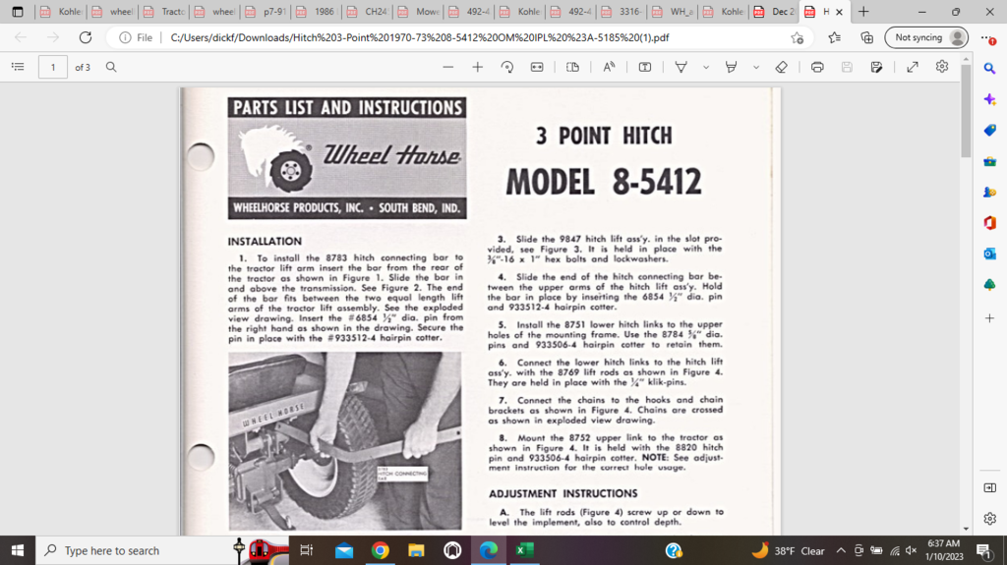The image size is (1007, 565).
Task: Open the PDF toolbar settings gear
Action: pos(941,67)
